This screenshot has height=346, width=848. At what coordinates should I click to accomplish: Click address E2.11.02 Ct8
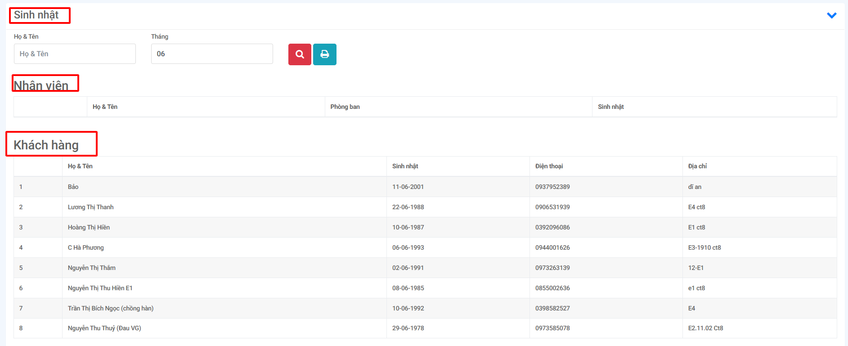(x=705, y=328)
